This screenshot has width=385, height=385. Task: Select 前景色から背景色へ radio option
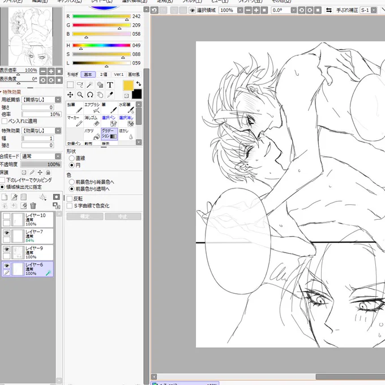[x=72, y=182]
